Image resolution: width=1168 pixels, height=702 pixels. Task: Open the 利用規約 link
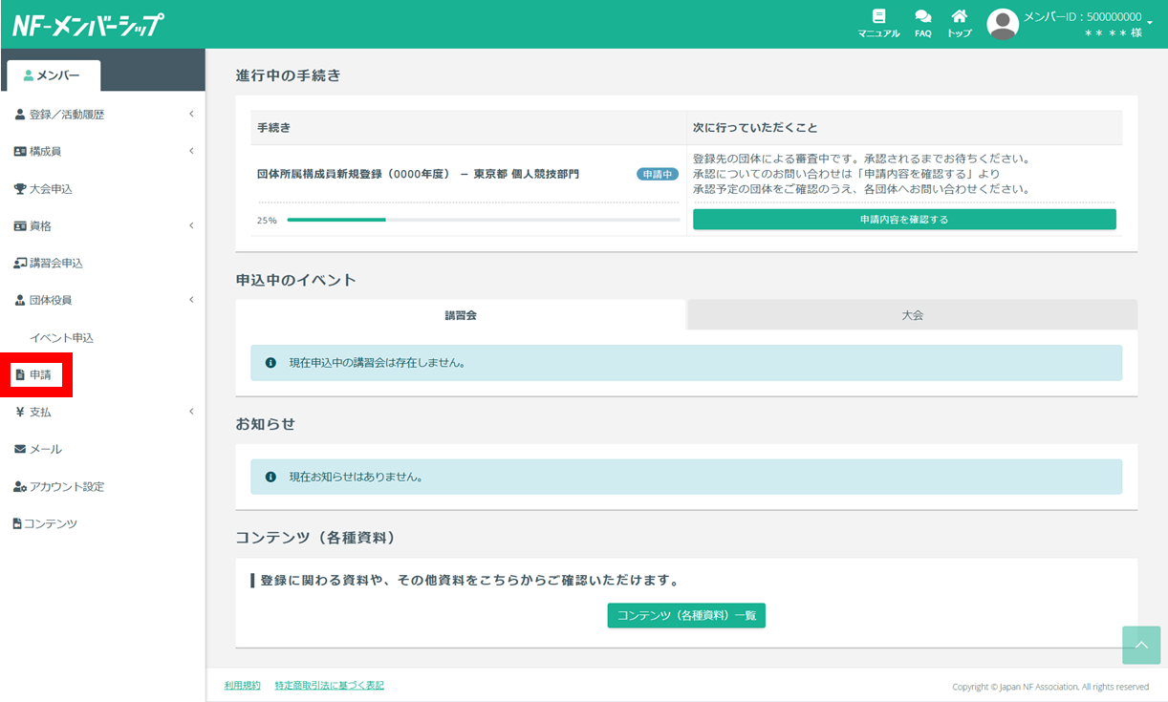tap(242, 686)
